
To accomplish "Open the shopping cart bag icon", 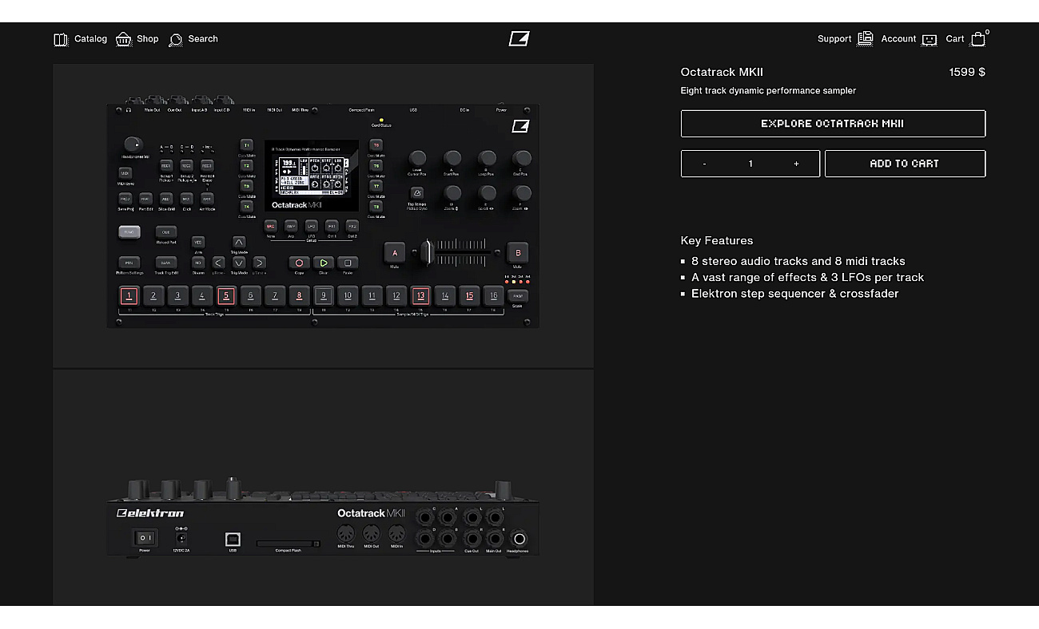I will [978, 39].
